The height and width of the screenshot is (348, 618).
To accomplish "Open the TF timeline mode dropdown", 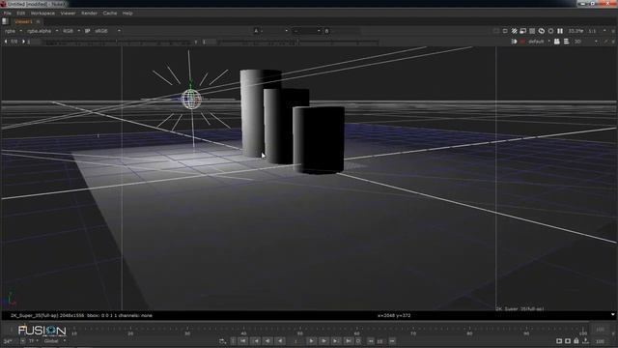I will [34, 341].
